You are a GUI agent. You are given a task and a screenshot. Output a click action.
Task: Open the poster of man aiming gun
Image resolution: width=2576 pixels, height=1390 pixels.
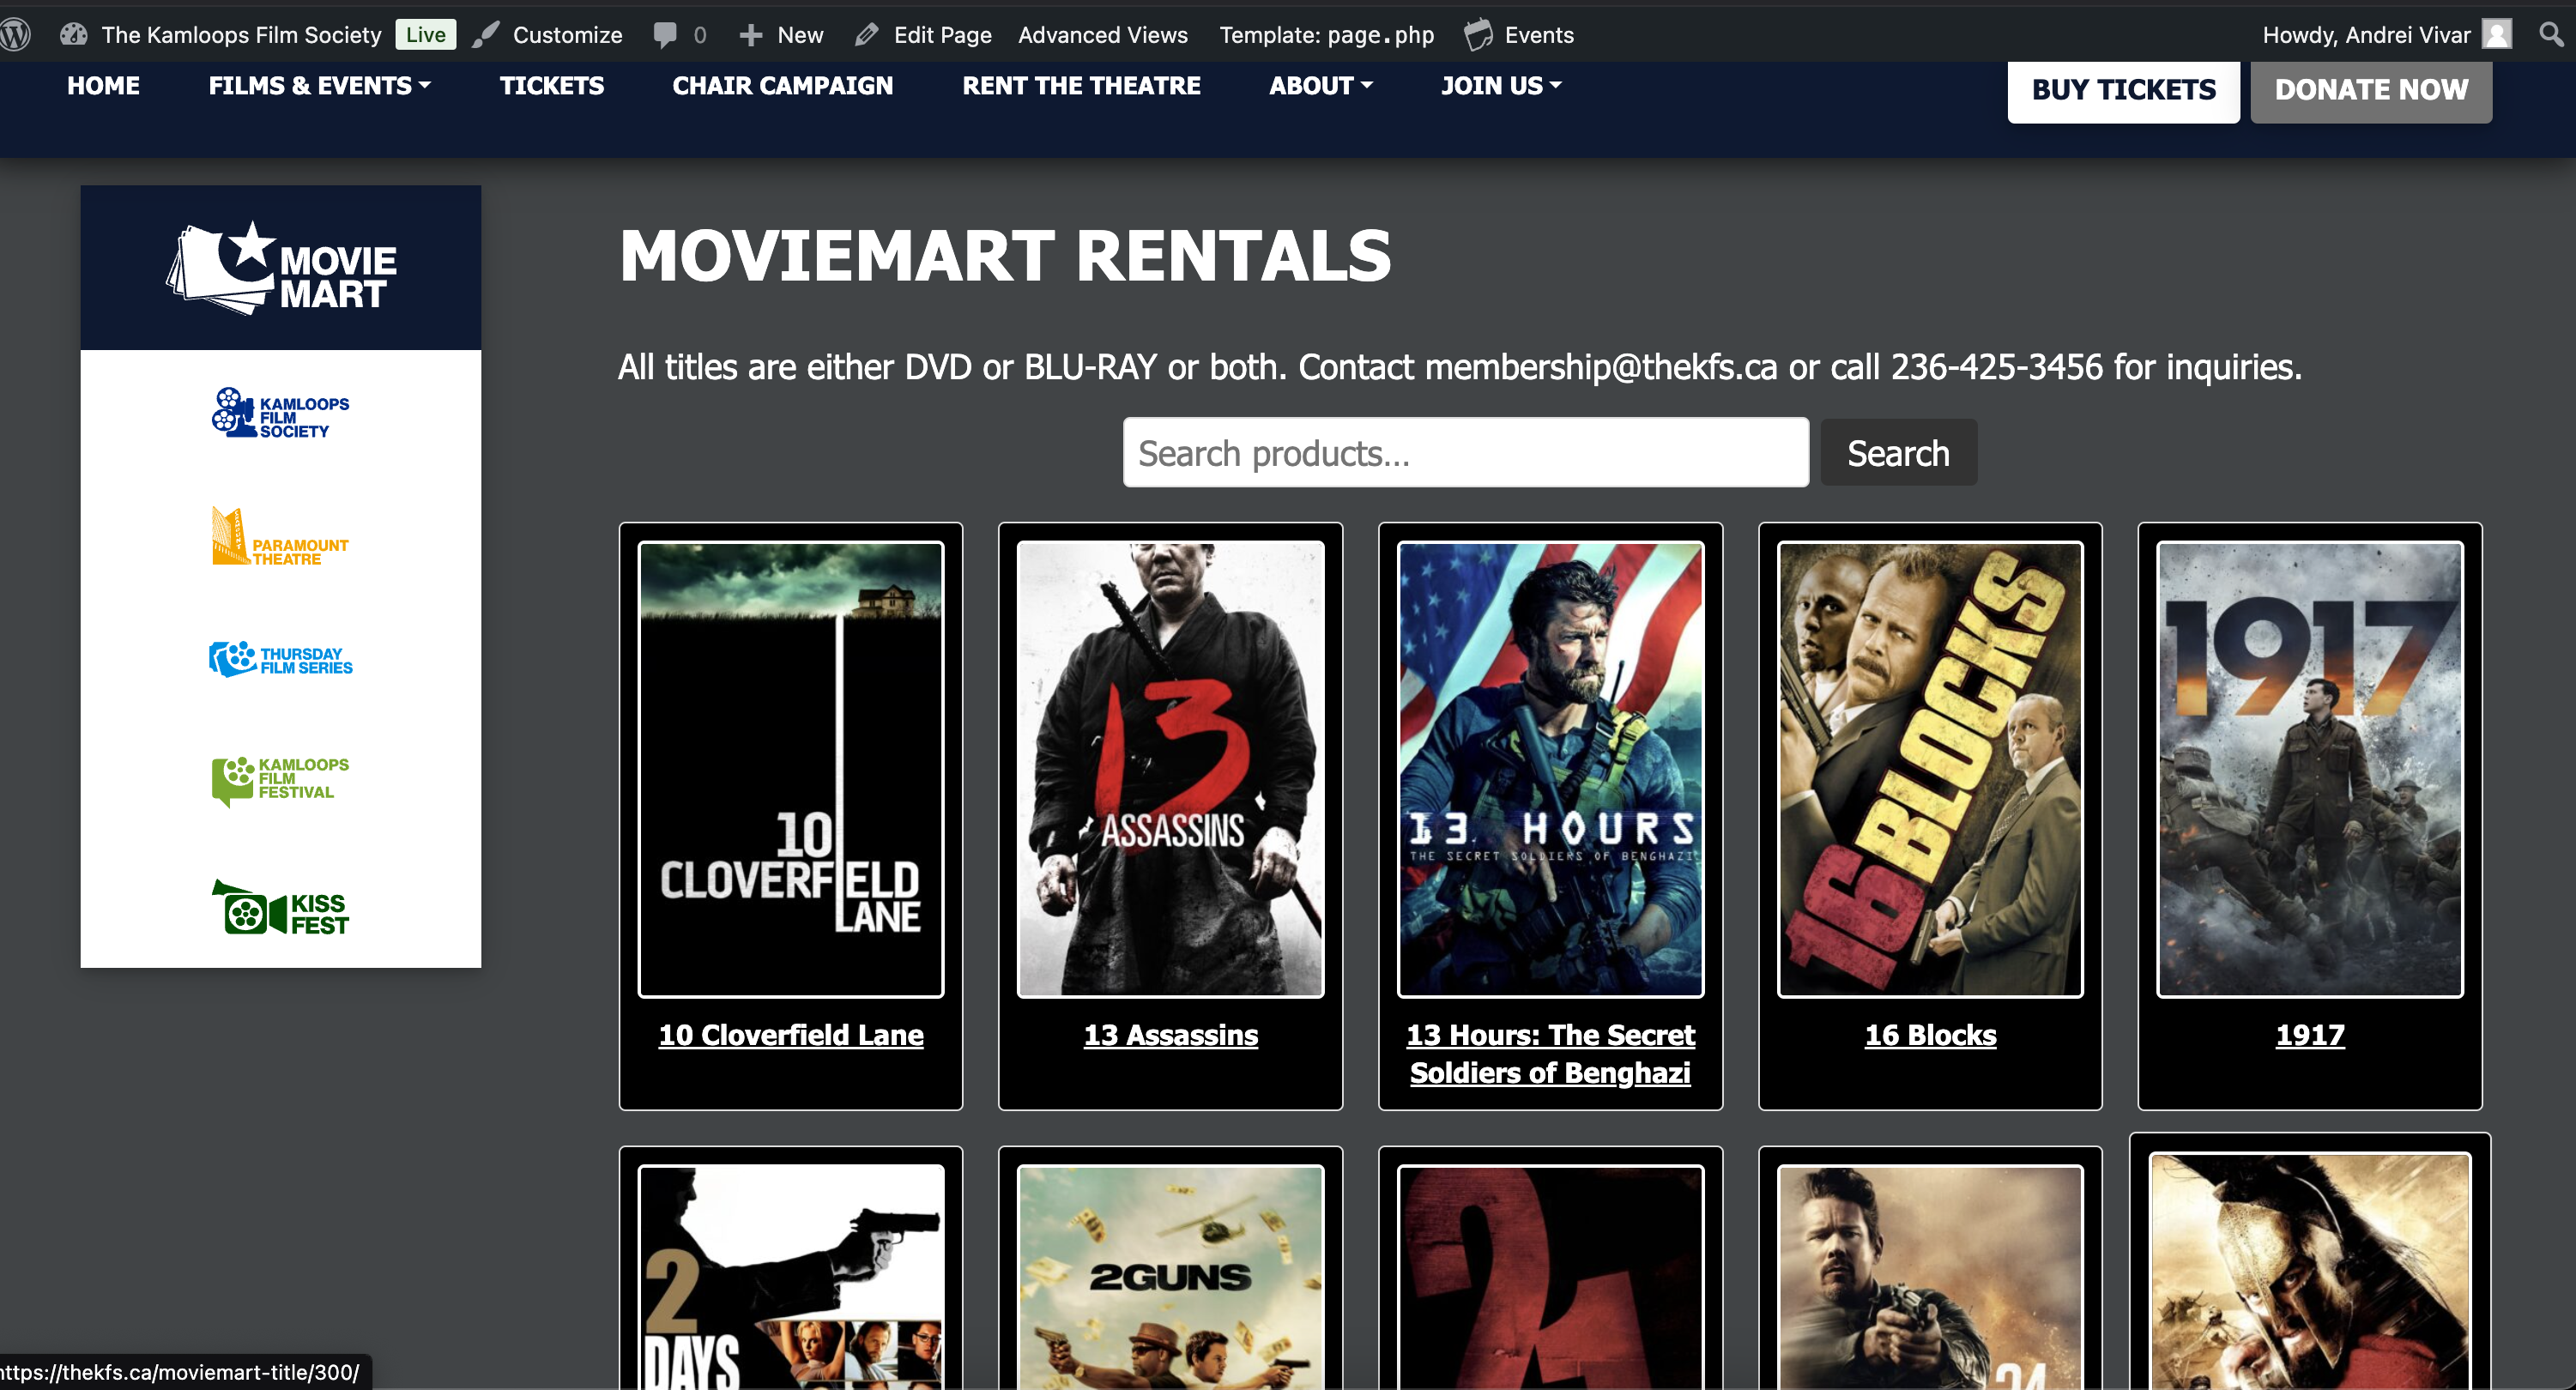(x=1930, y=1278)
